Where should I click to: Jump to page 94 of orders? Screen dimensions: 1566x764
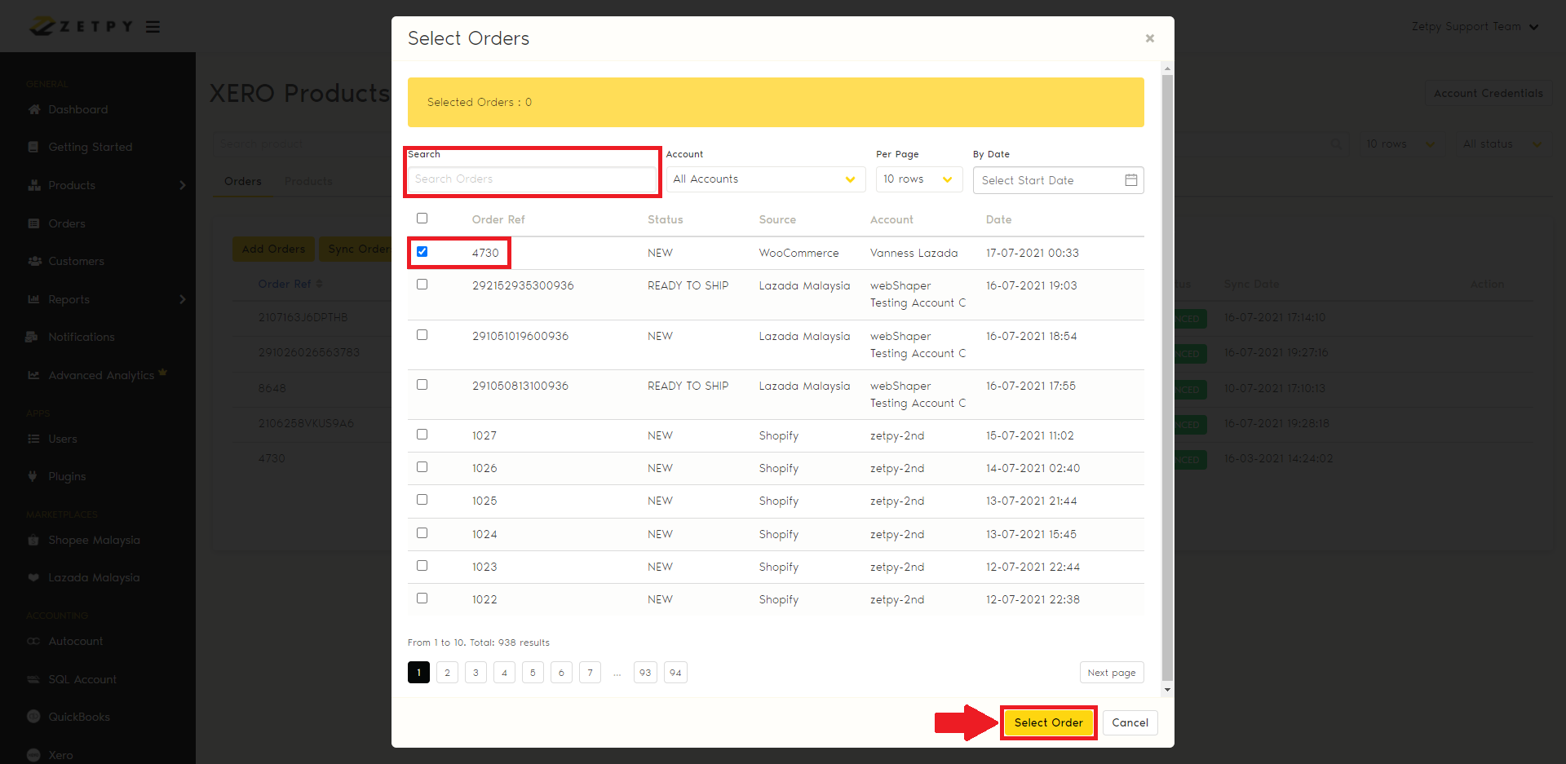675,673
